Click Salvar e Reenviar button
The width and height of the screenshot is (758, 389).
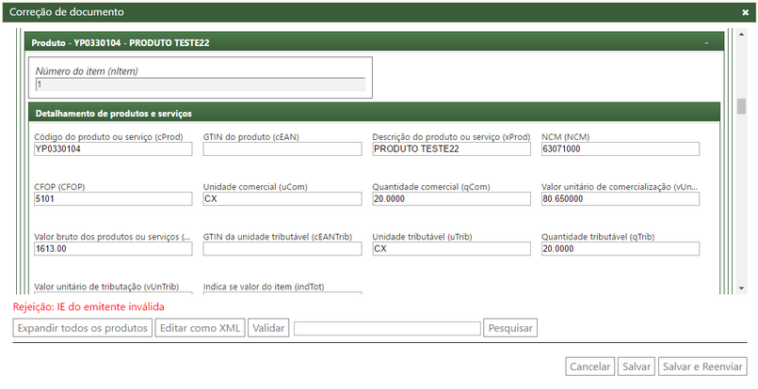coord(702,366)
